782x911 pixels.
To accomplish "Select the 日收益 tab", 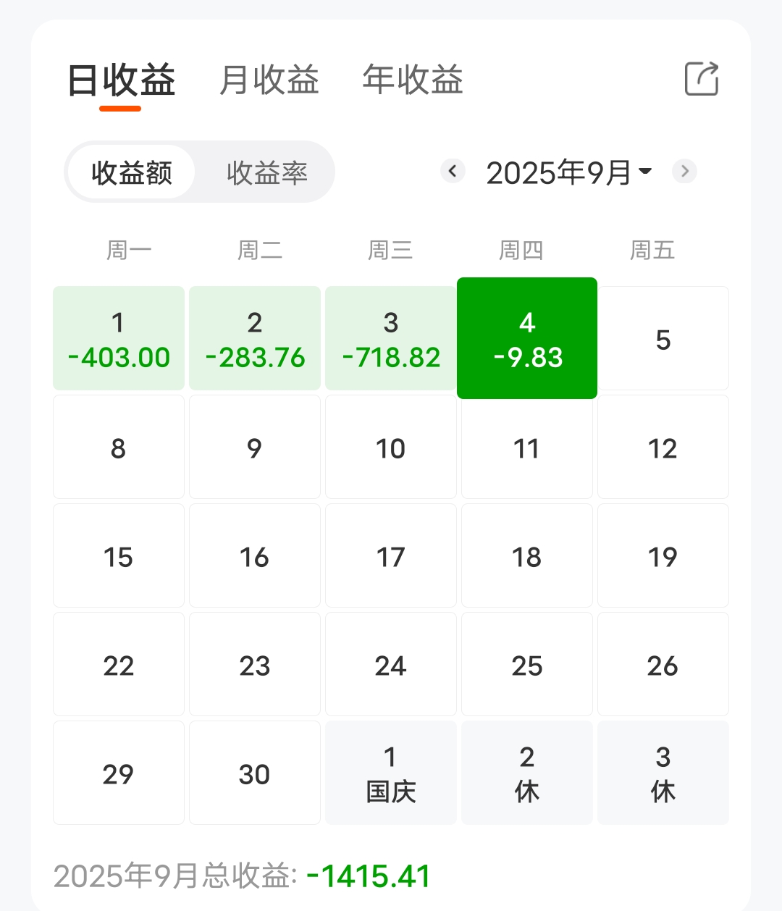I will [x=121, y=81].
